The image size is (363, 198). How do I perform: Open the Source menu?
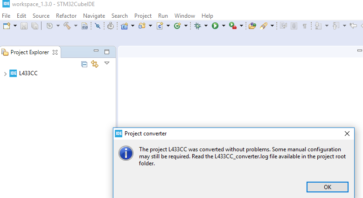[41, 16]
